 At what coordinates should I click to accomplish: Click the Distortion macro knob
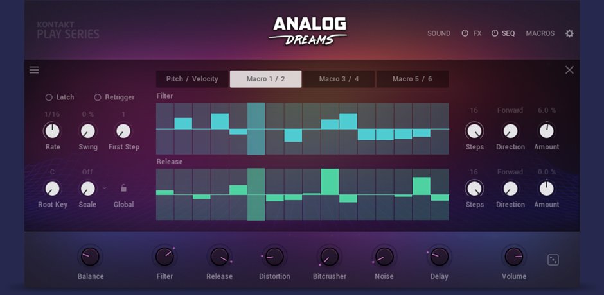coord(274,257)
